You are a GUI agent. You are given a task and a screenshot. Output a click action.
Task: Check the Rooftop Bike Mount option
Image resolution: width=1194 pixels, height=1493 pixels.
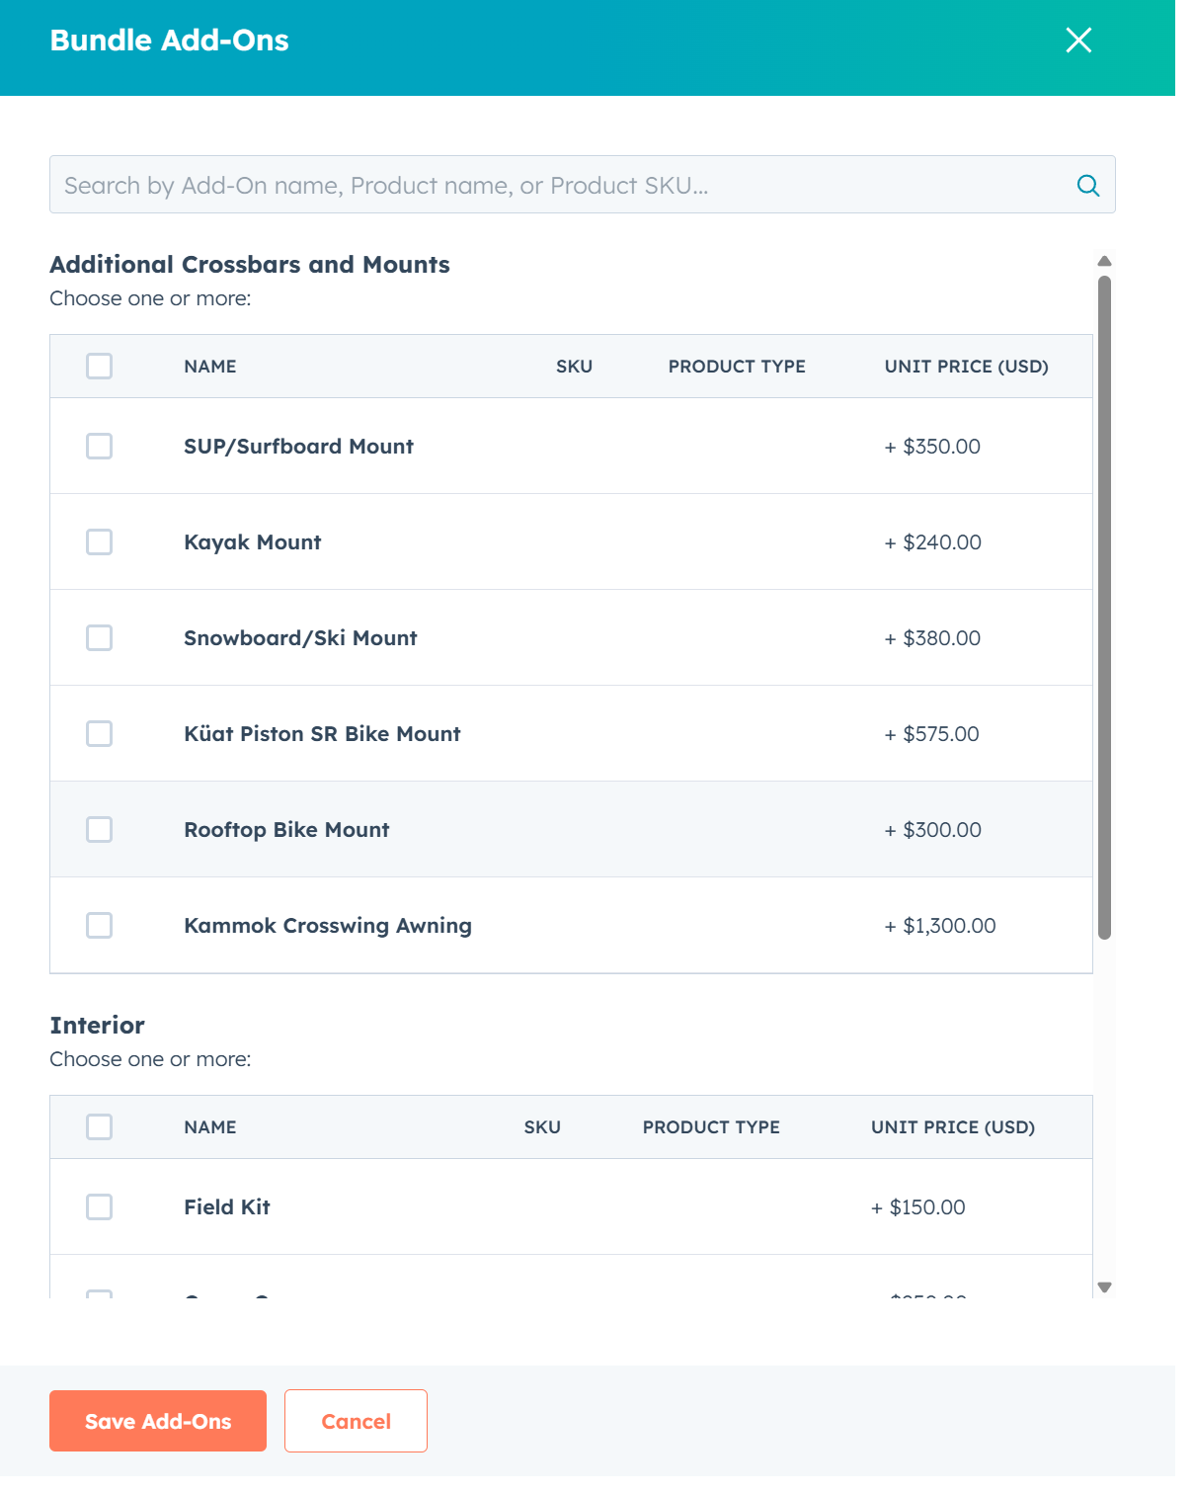pos(99,829)
